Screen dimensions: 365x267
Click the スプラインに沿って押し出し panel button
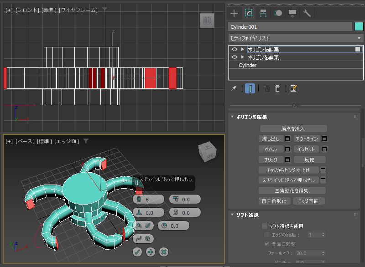289,180
